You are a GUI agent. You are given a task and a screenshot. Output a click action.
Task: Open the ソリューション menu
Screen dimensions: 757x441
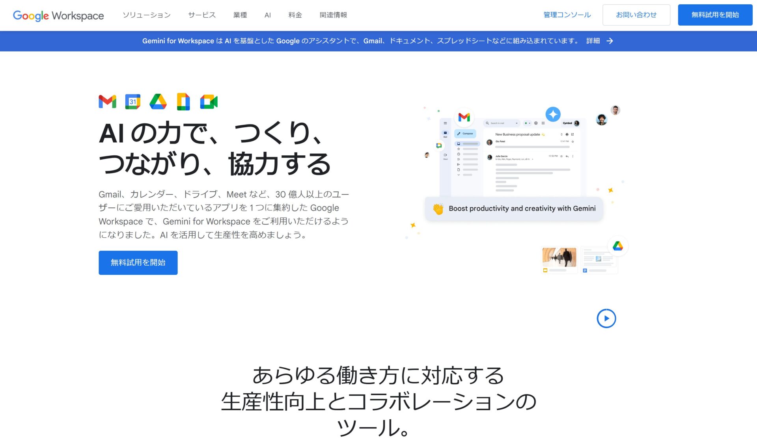coord(146,15)
